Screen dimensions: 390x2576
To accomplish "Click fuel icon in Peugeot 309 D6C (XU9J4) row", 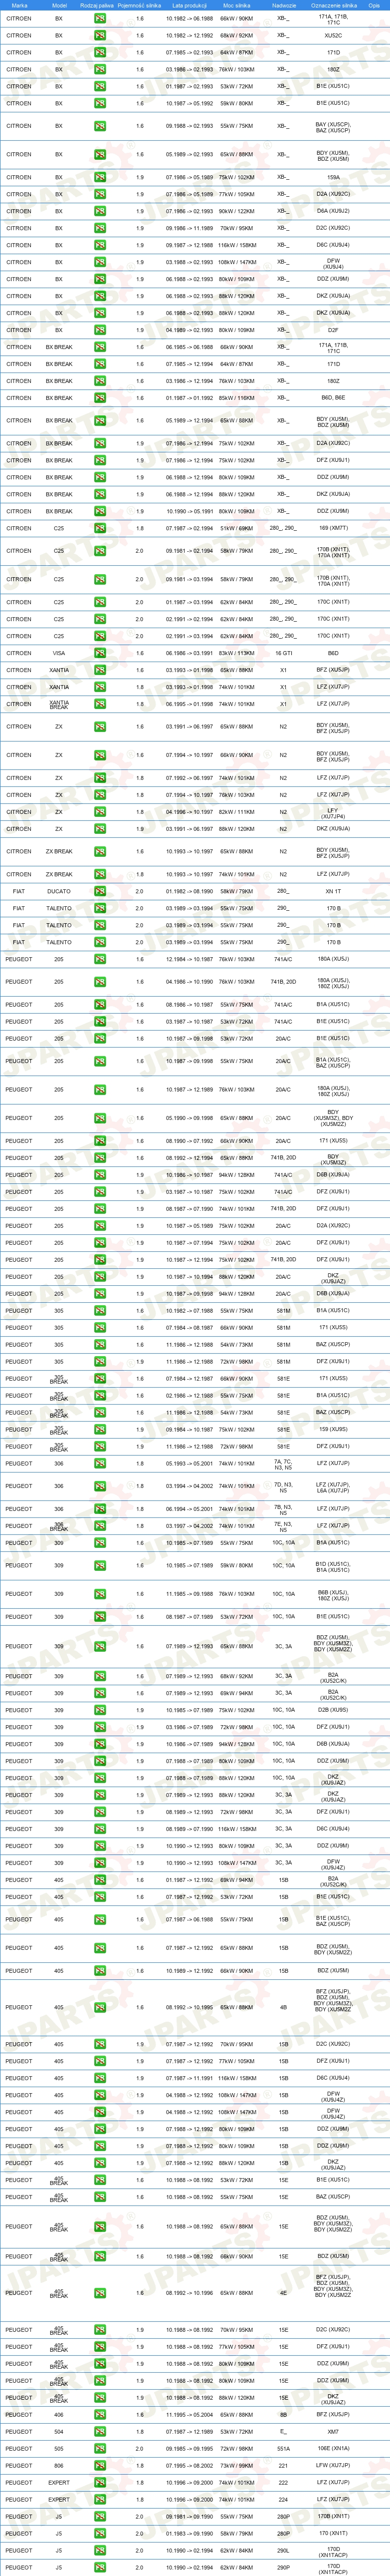I will [x=100, y=1829].
